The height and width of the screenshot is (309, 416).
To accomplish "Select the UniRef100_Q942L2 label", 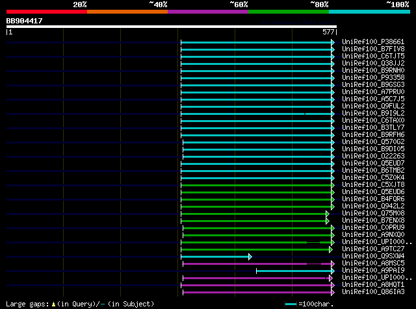I will (373, 206).
